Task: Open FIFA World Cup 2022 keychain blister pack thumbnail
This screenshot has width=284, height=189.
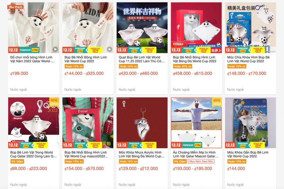Action: click(x=250, y=123)
